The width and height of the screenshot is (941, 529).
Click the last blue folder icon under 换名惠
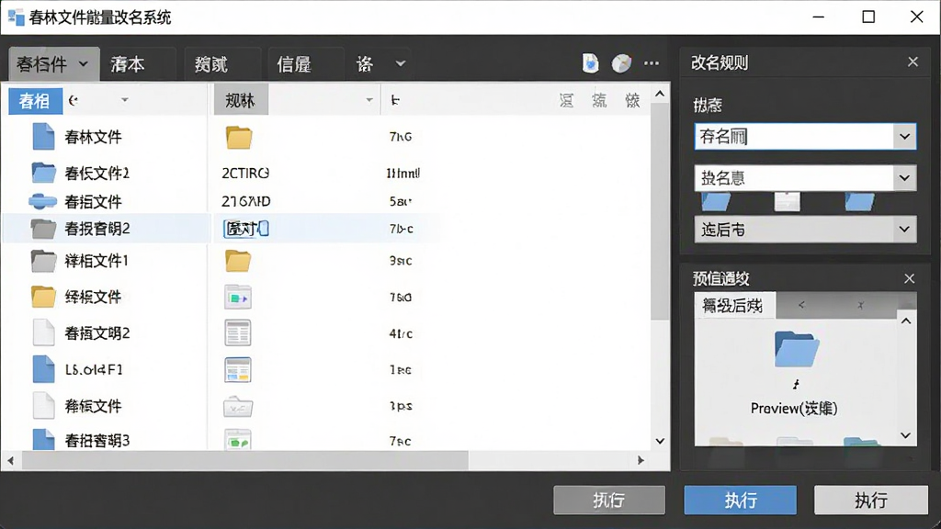pyautogui.click(x=859, y=201)
